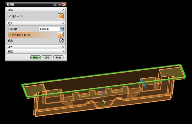
Task: Open the tool option dropdown arrow
Action: [62, 29]
